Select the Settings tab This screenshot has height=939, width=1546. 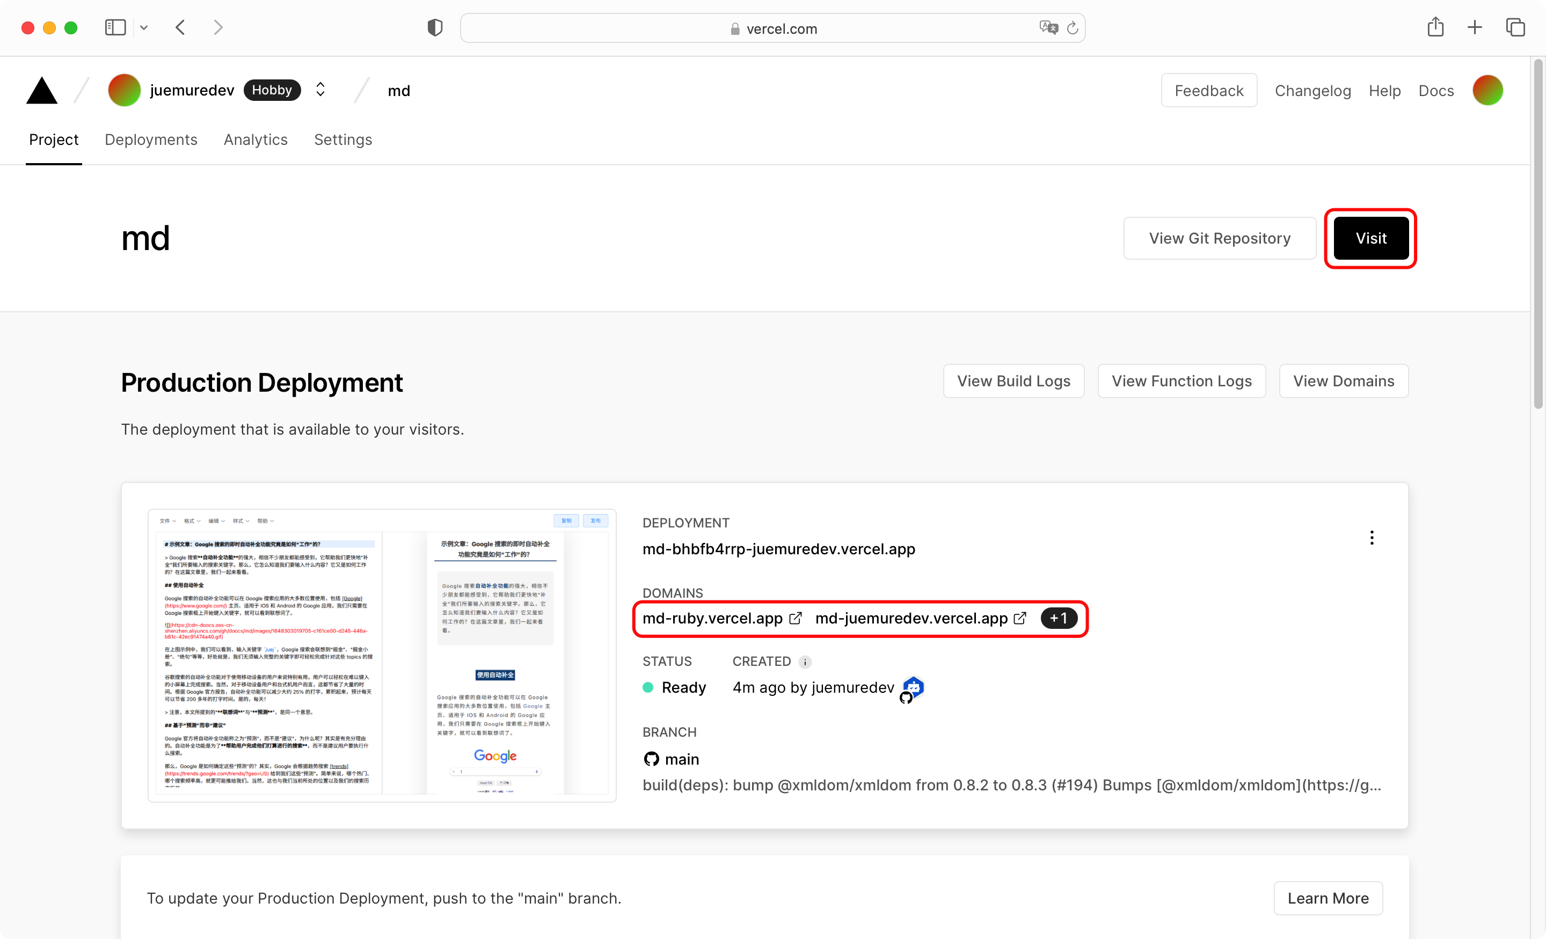pyautogui.click(x=342, y=139)
